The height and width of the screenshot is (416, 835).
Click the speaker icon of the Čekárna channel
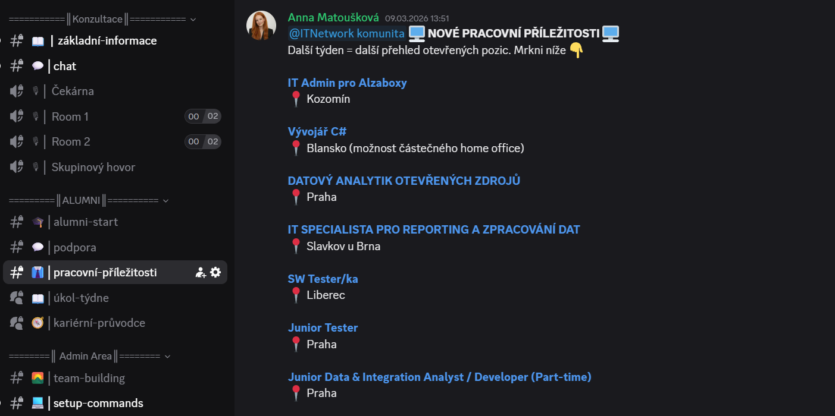coord(16,90)
